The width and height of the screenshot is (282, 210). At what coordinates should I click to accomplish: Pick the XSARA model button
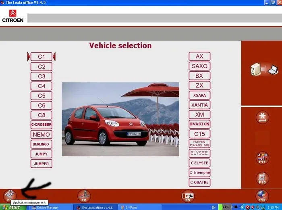[x=199, y=95]
